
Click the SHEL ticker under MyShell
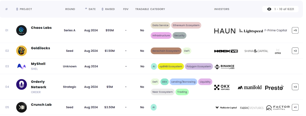coord(34,69)
